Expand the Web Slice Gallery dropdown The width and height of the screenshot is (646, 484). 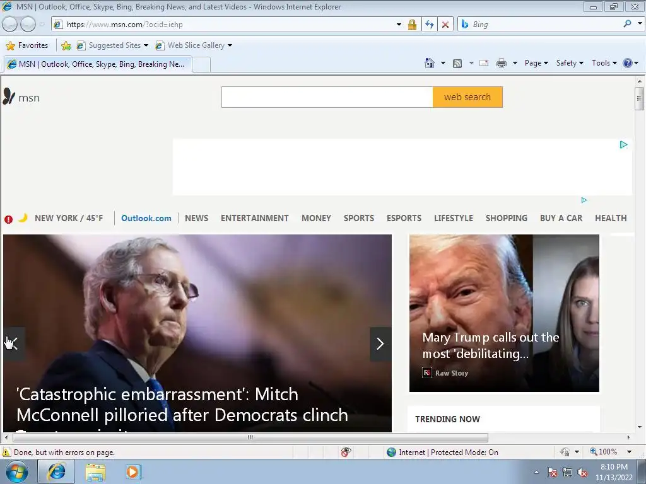(230, 45)
